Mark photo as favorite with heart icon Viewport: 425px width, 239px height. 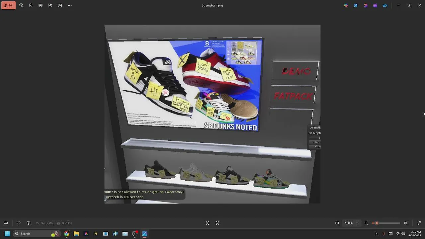19,223
